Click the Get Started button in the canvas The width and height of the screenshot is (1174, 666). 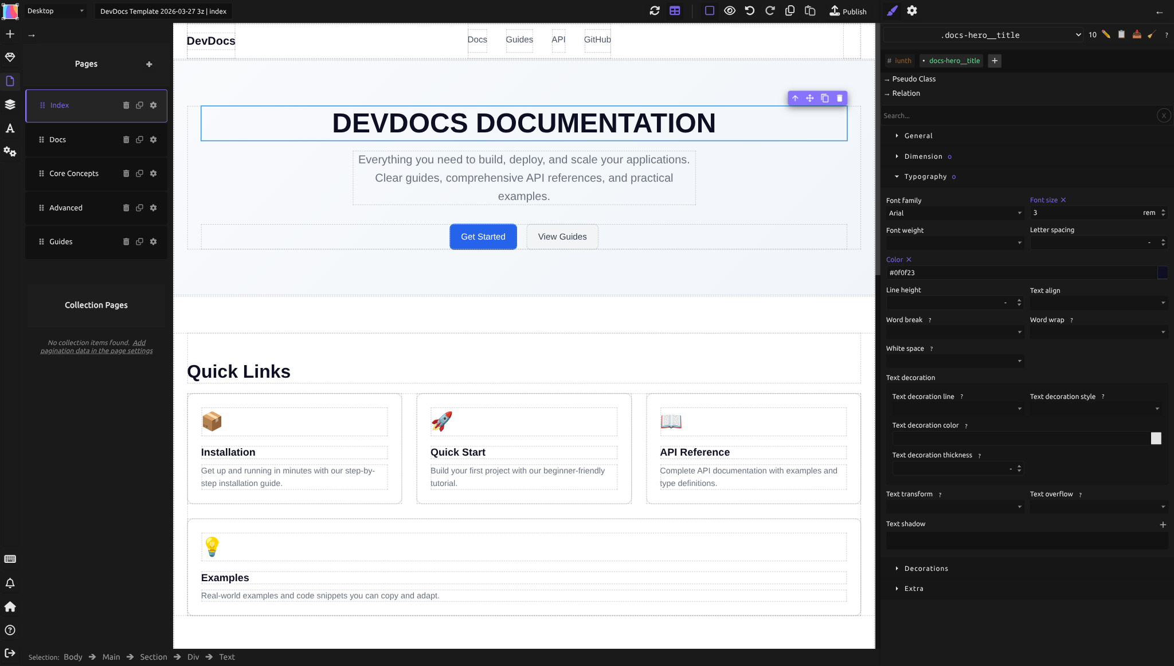pos(483,237)
